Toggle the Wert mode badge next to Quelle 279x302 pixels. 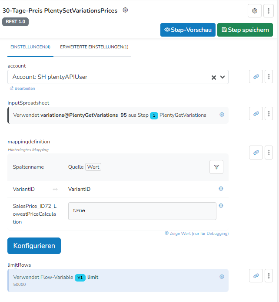tap(93, 167)
